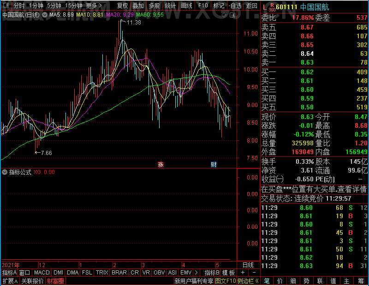The image size is (369, 286).
Task: Select the 细 detail tab
Action: (293, 281)
